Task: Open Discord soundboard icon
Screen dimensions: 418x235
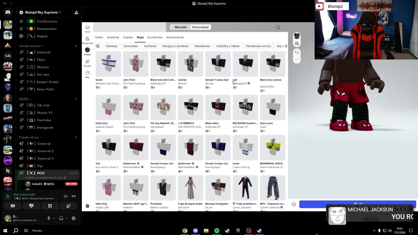Action: [x=69, y=206]
